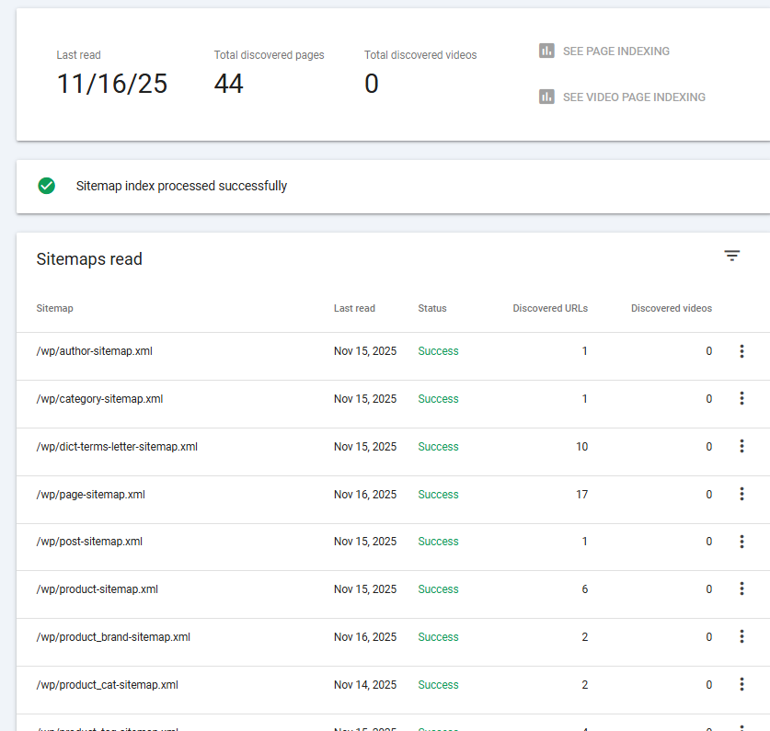770x731 pixels.
Task: Open three-dot menu for product-sitemap.xml
Action: 741,589
